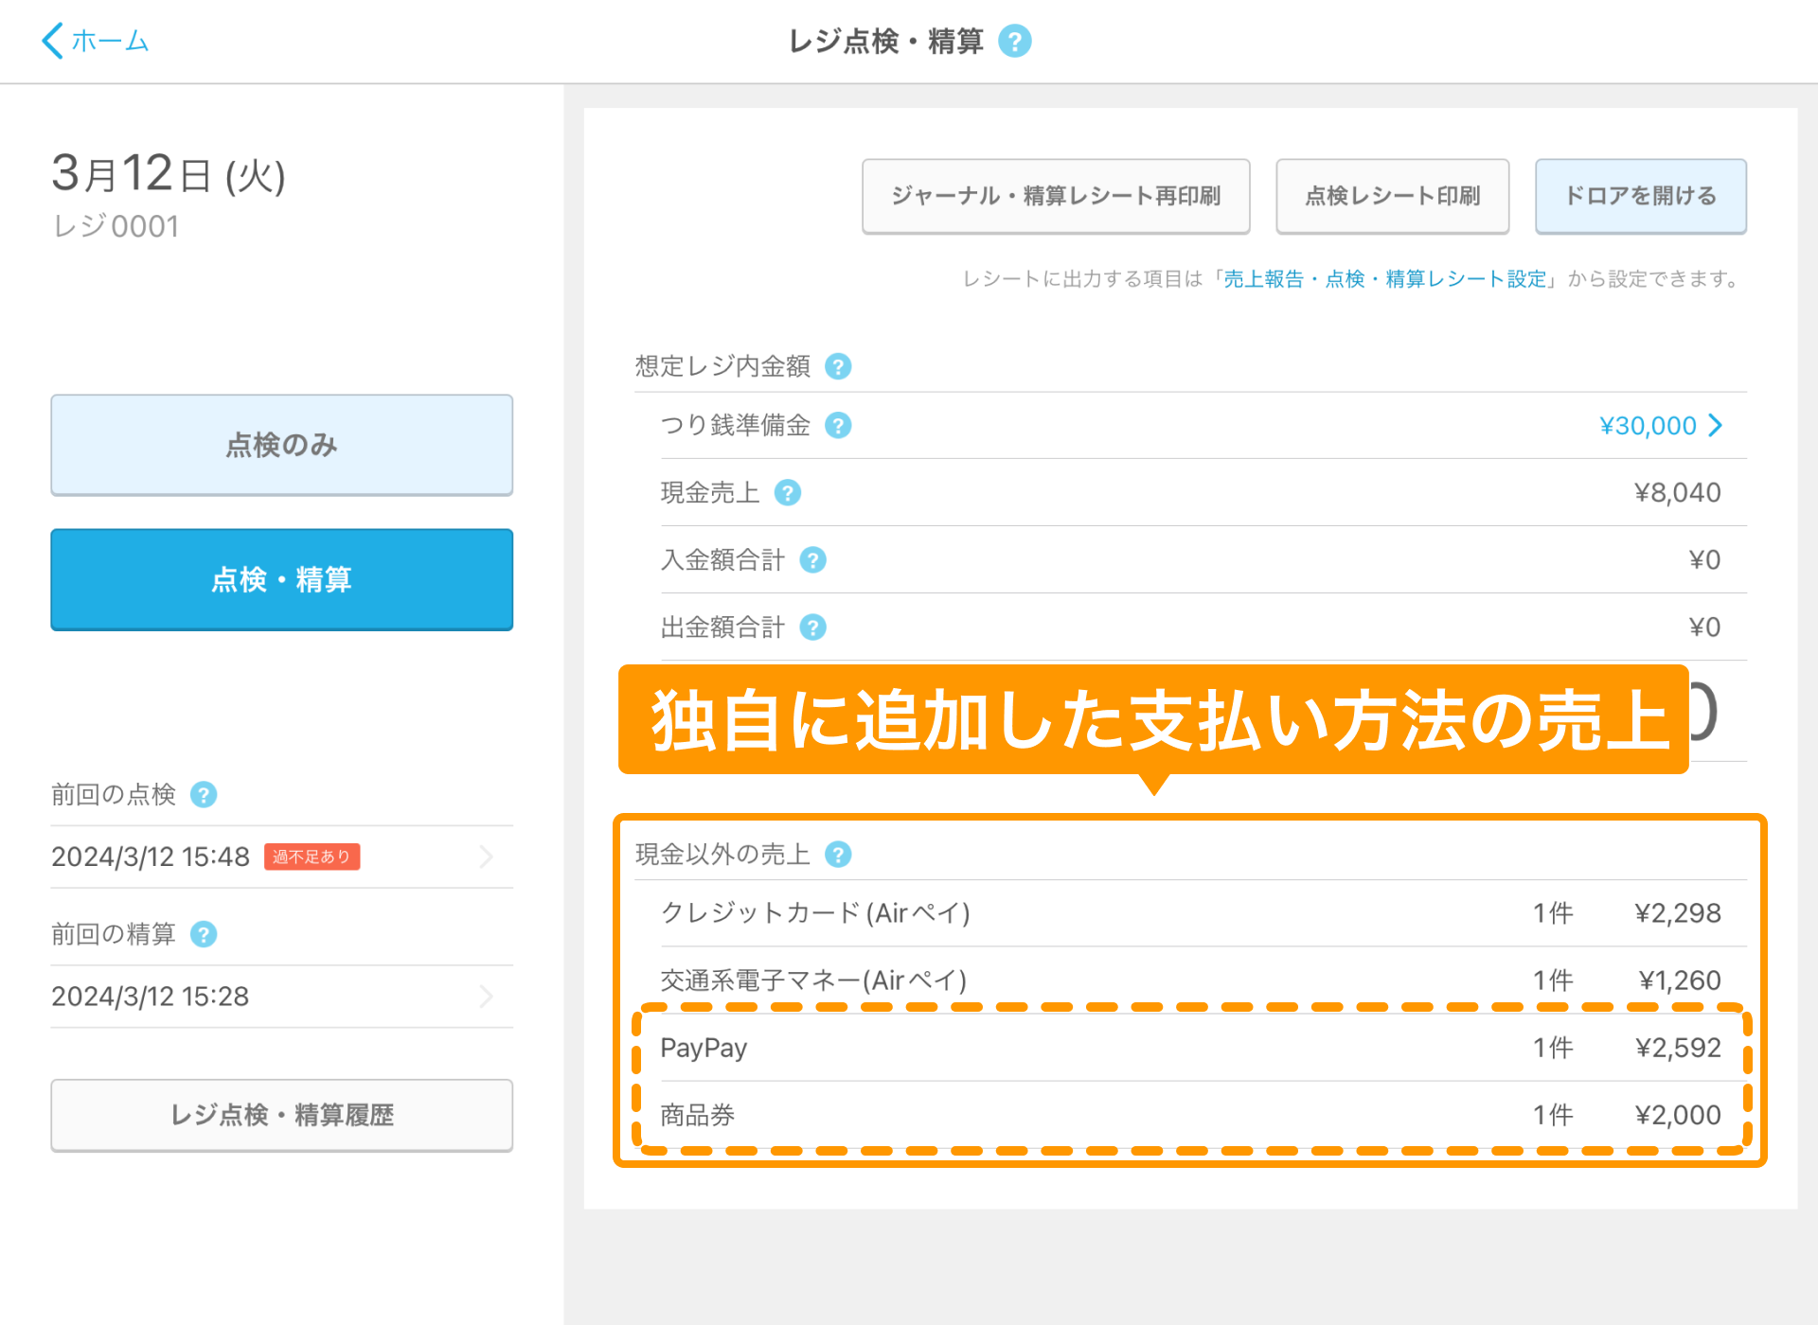
Task: Click the 商品券 row label
Action: pyautogui.click(x=698, y=1115)
